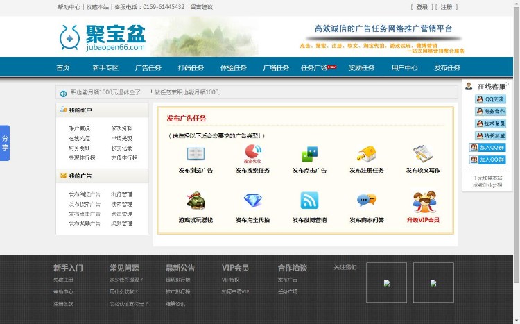Open 提现排行榜 in the sidebar
Screen dimensions: 520x324
pos(82,157)
